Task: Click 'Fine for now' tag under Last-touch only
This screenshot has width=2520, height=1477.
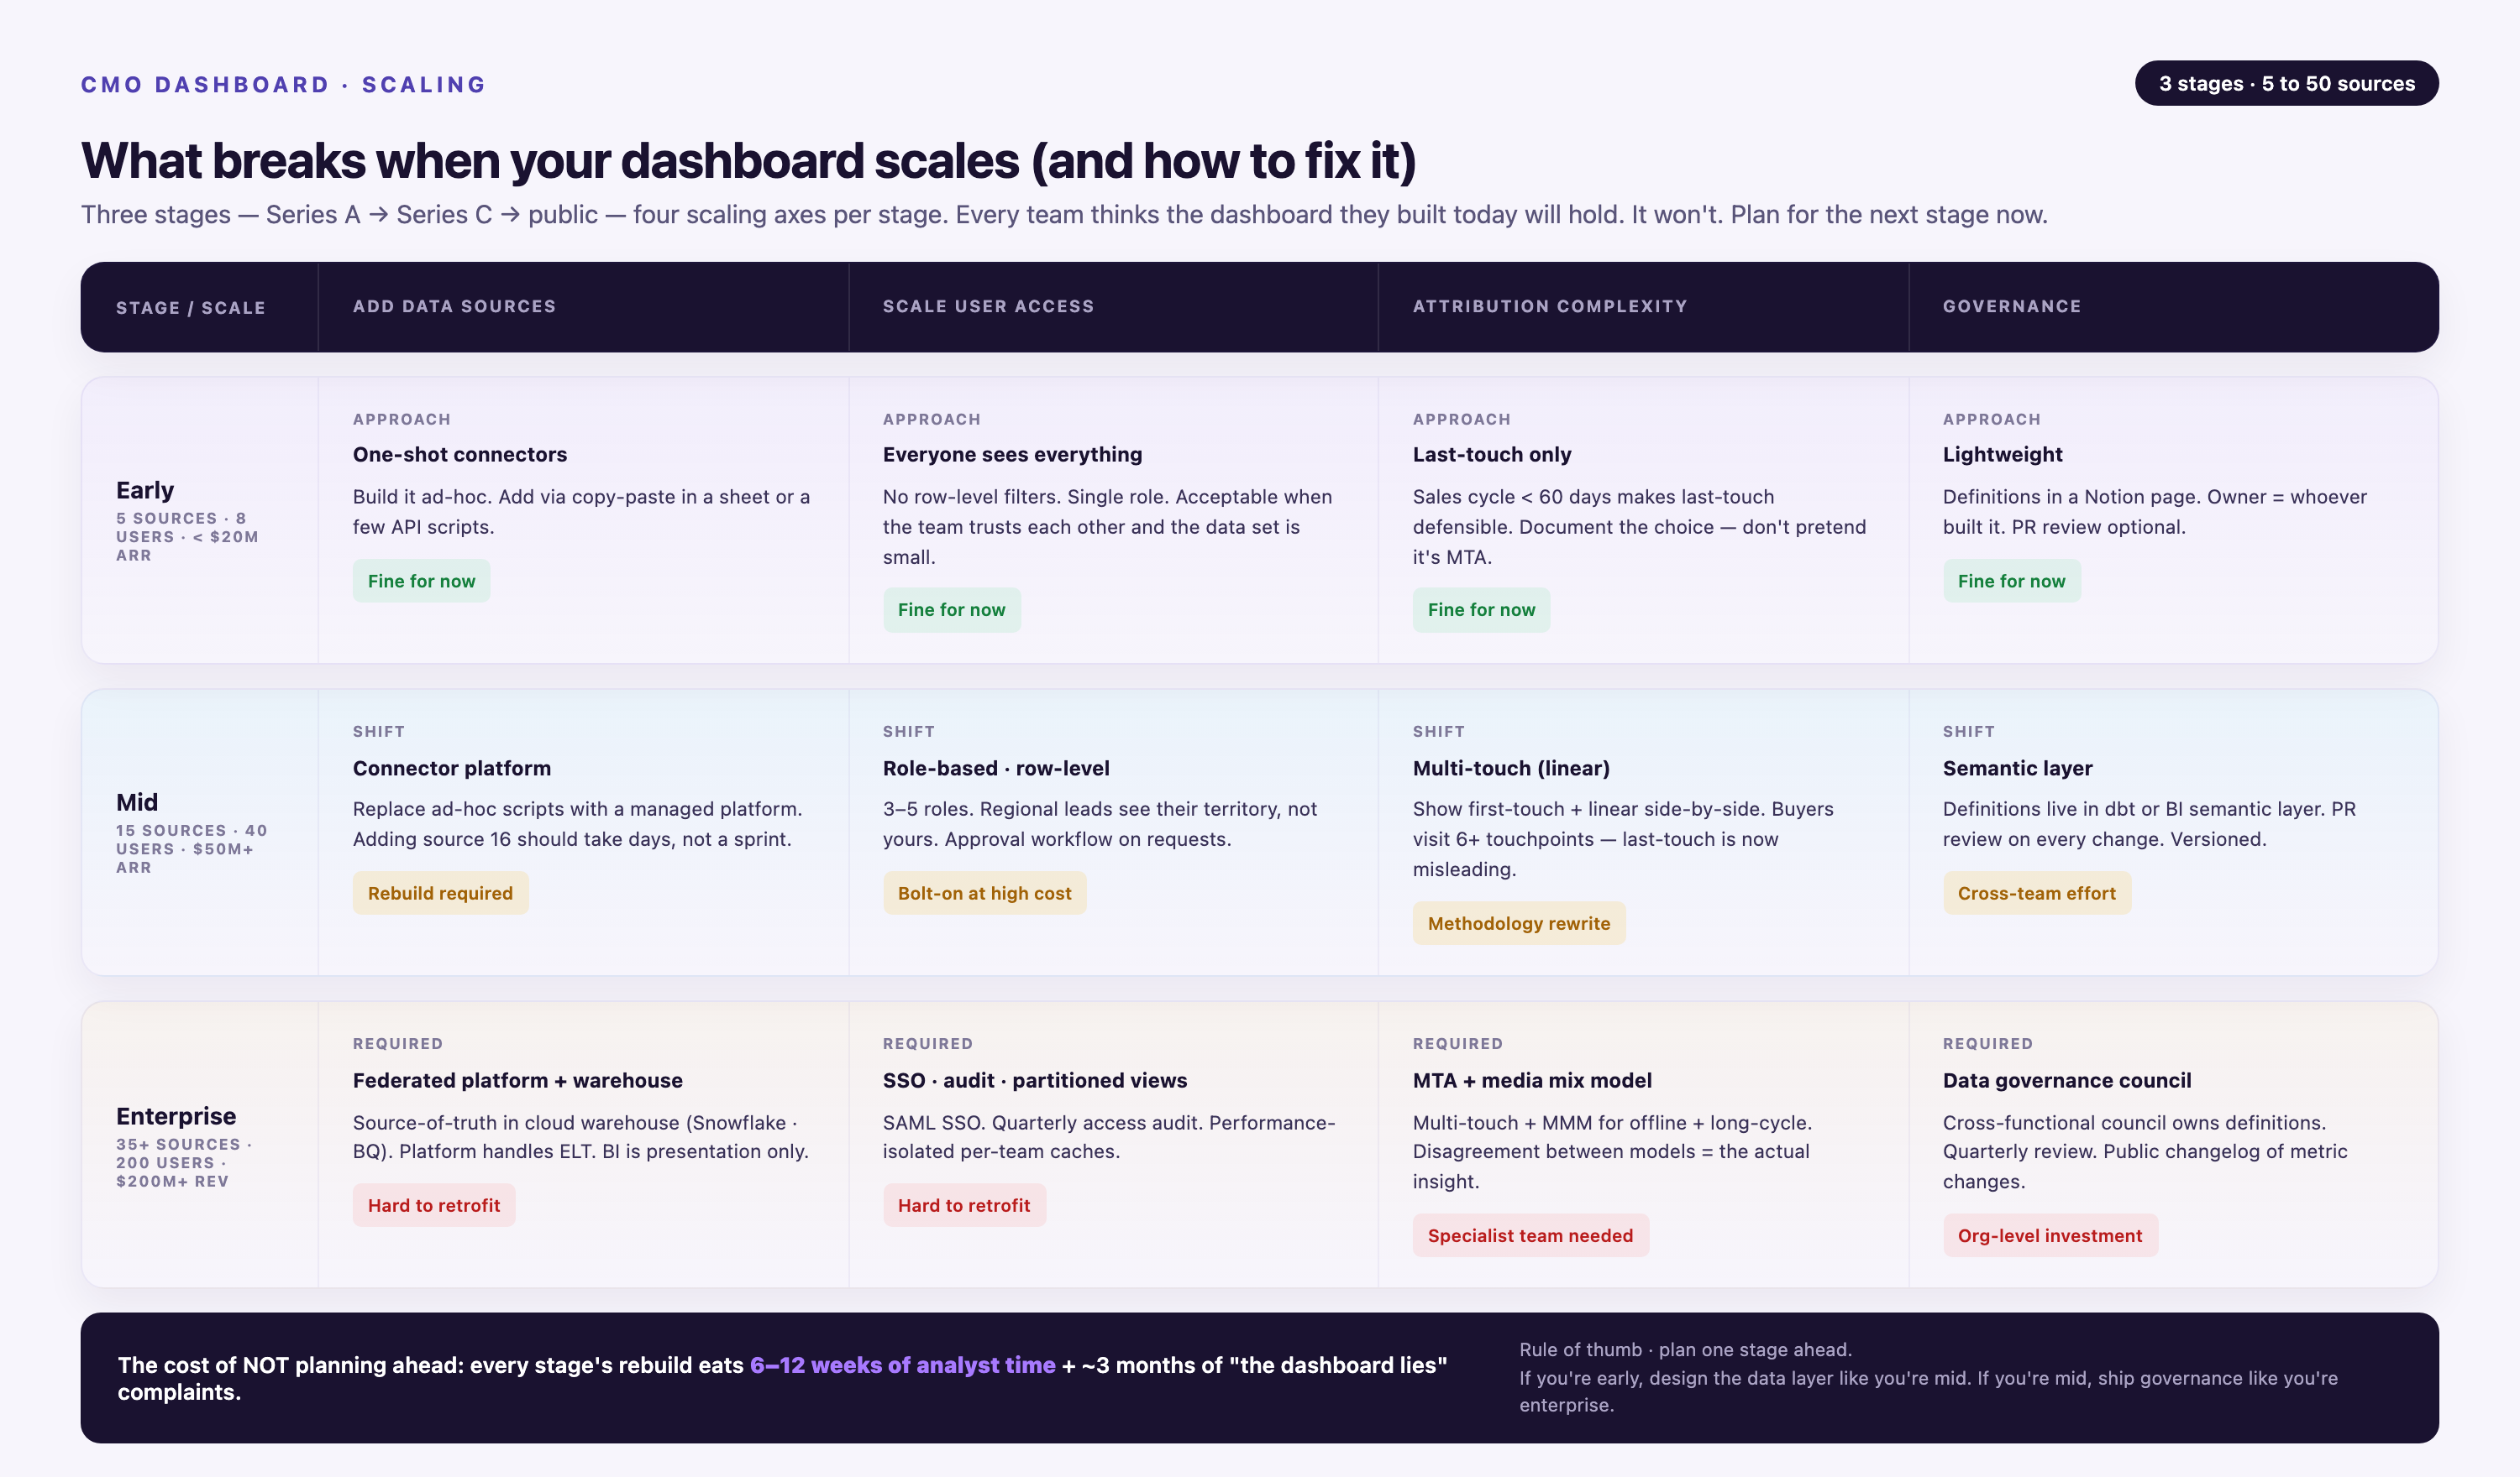Action: [x=1481, y=609]
